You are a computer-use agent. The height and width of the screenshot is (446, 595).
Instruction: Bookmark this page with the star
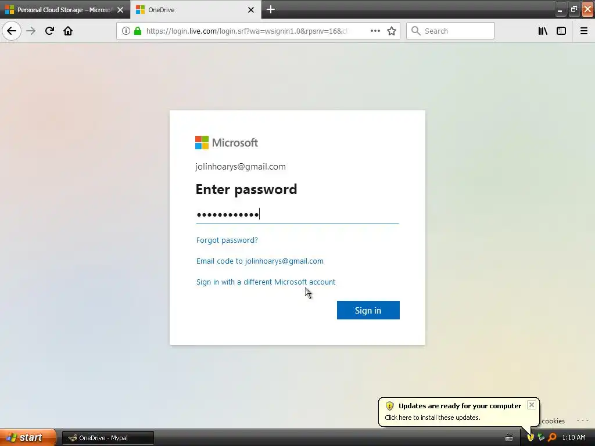[392, 31]
